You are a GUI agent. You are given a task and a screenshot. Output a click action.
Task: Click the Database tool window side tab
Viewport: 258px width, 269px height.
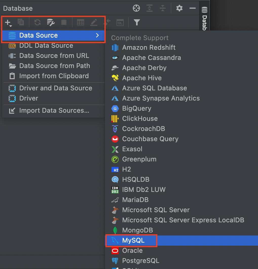(205, 18)
